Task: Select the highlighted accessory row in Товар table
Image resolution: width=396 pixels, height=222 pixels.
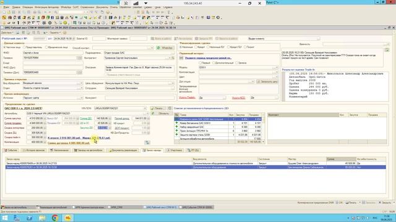Action: [x=218, y=119]
